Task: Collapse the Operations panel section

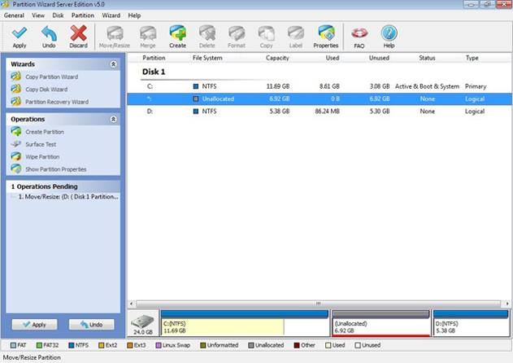Action: 113,119
